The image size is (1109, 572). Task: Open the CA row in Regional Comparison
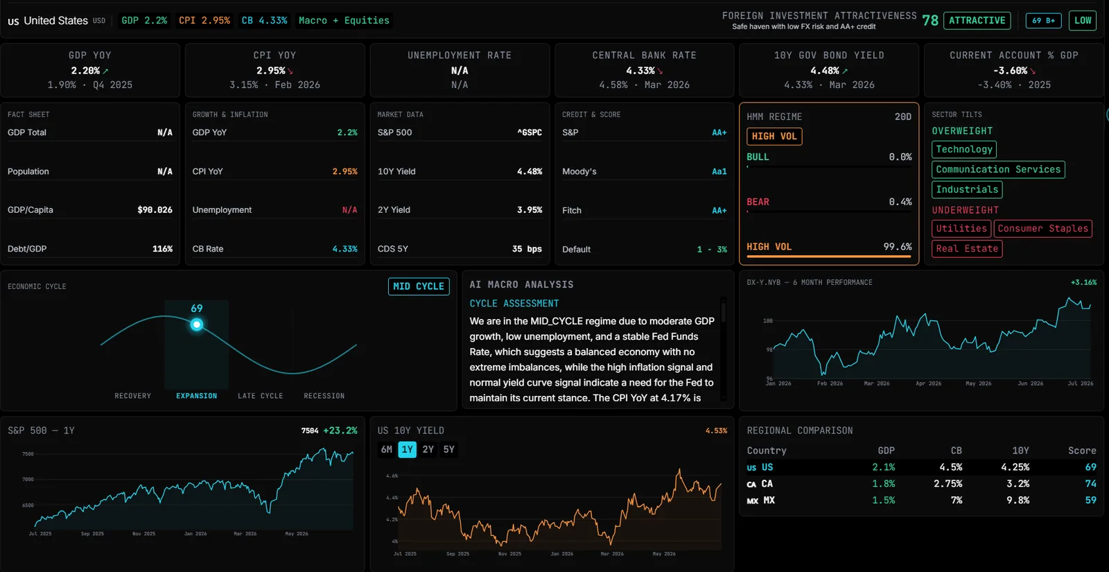point(921,484)
